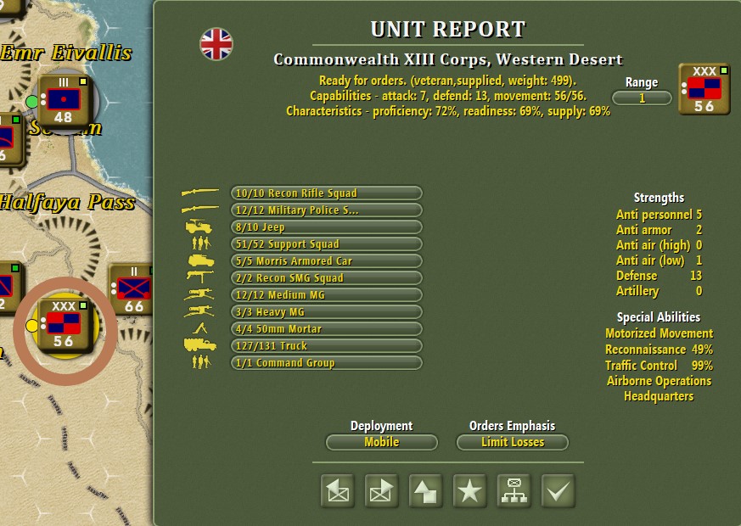Viewport: 741px width, 526px height.
Task: Click the star button in report
Action: point(469,491)
